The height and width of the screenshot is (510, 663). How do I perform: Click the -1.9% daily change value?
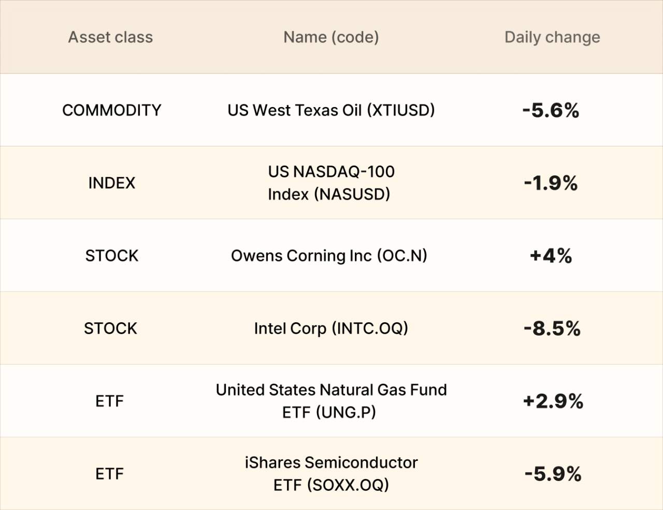[551, 183]
